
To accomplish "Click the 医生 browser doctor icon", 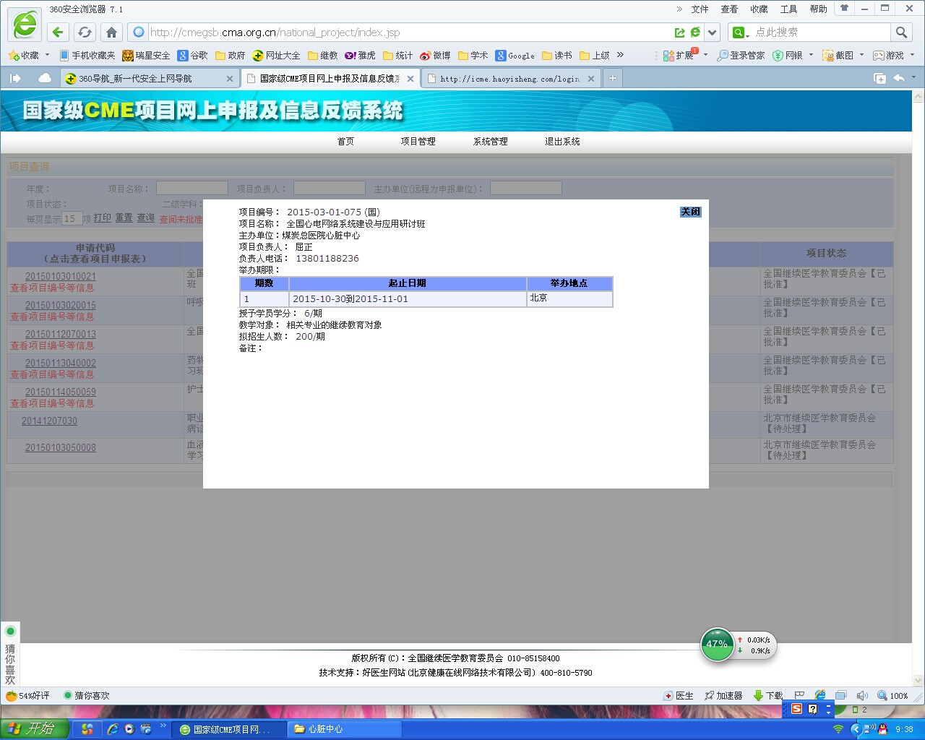I will (679, 695).
